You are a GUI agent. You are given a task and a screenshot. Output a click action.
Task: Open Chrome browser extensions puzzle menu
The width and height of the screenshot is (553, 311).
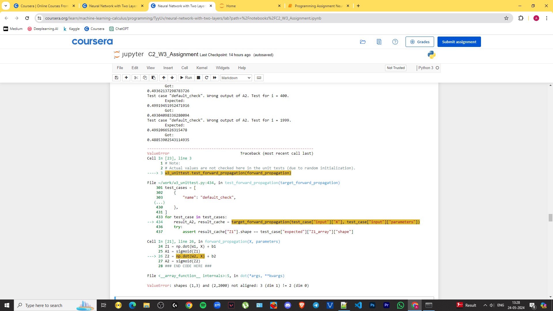(521, 18)
